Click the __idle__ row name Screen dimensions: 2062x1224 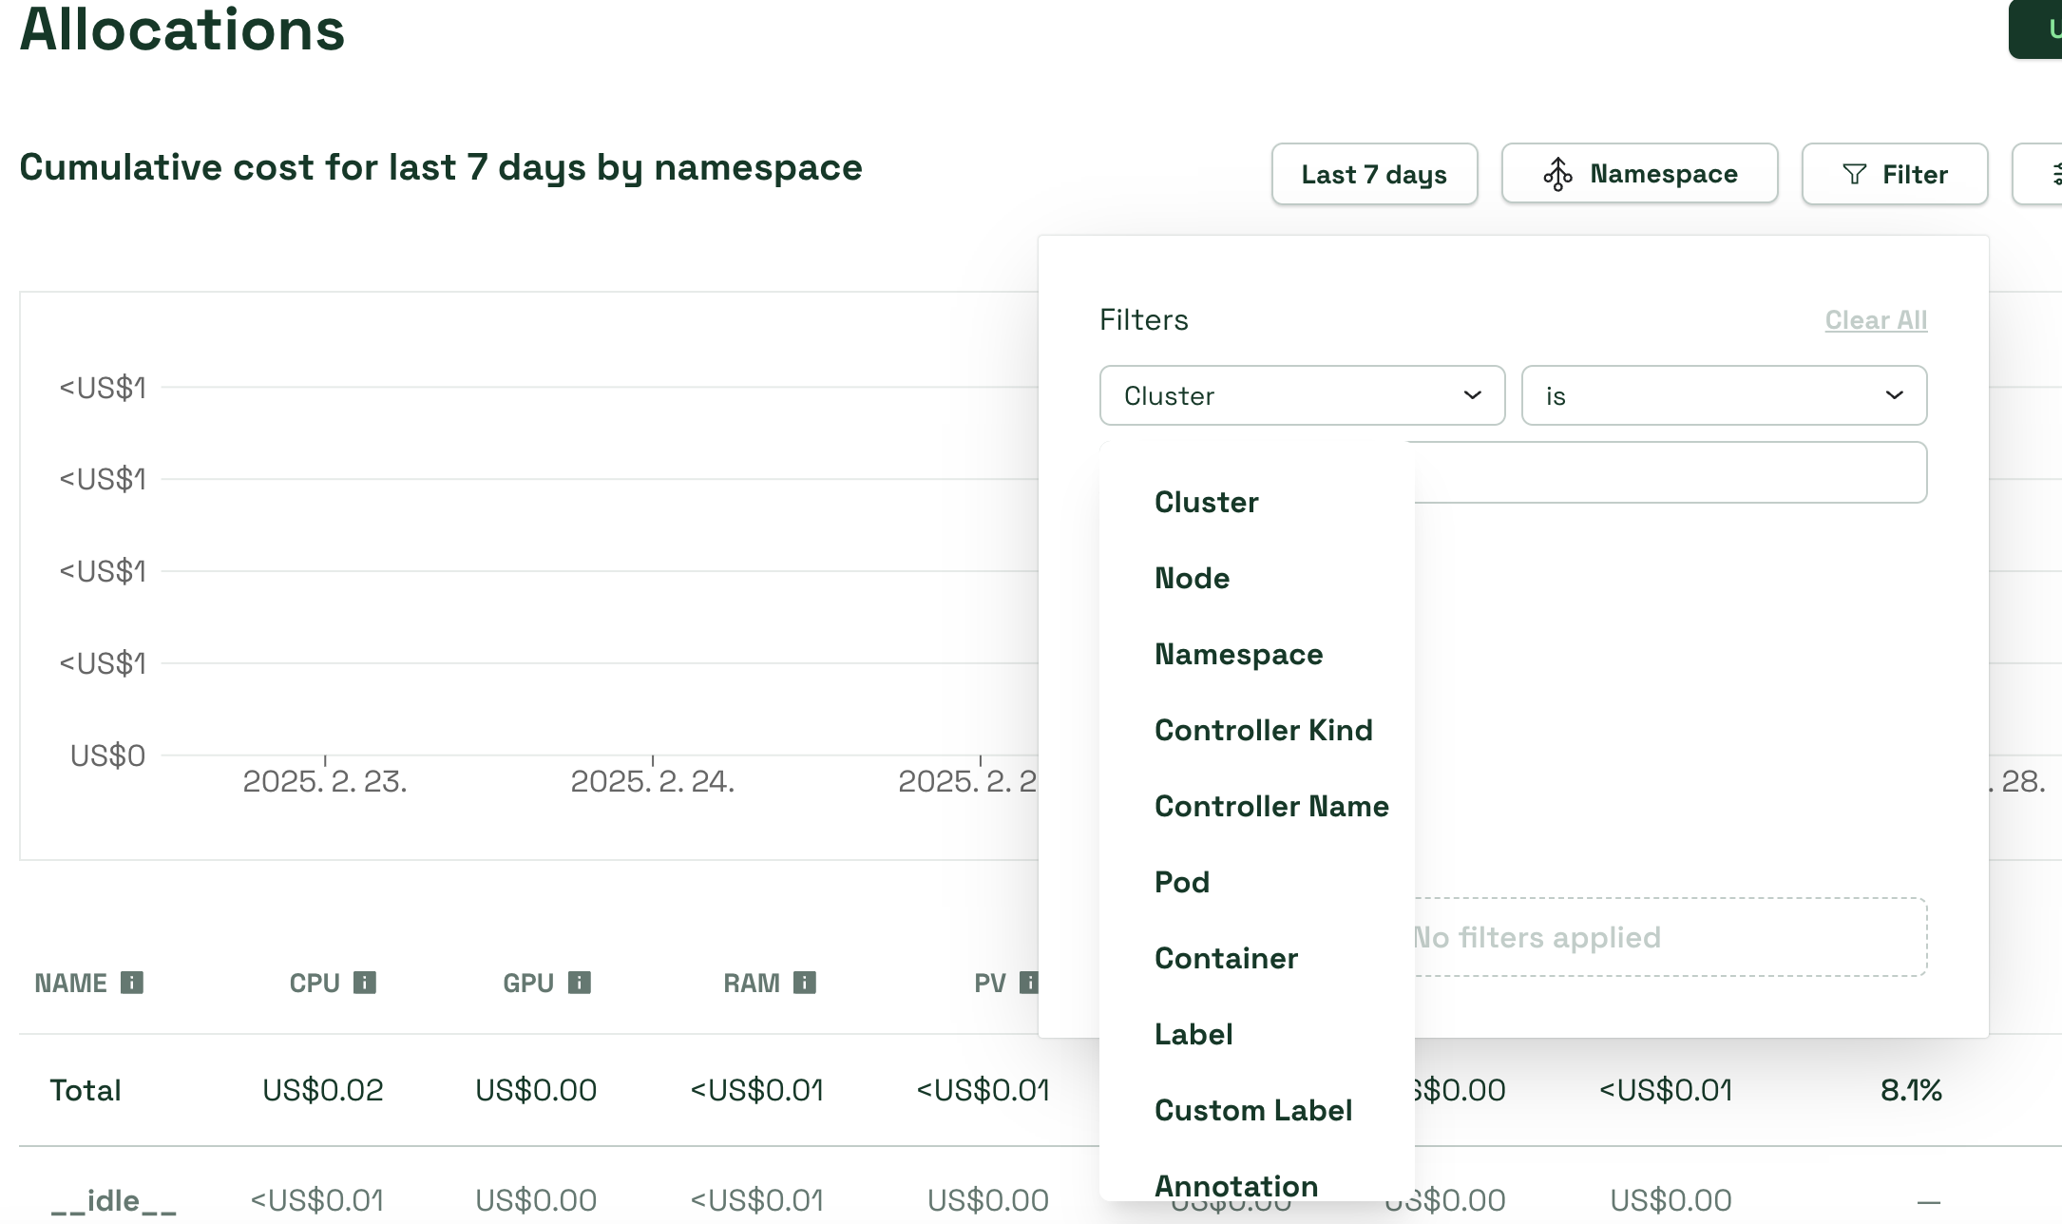113,1200
